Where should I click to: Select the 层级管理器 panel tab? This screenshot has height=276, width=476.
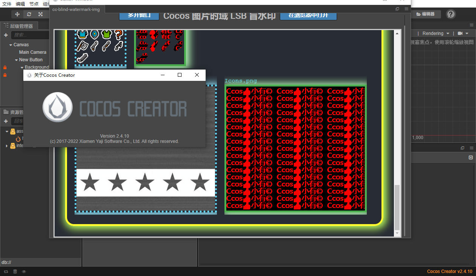point(19,26)
